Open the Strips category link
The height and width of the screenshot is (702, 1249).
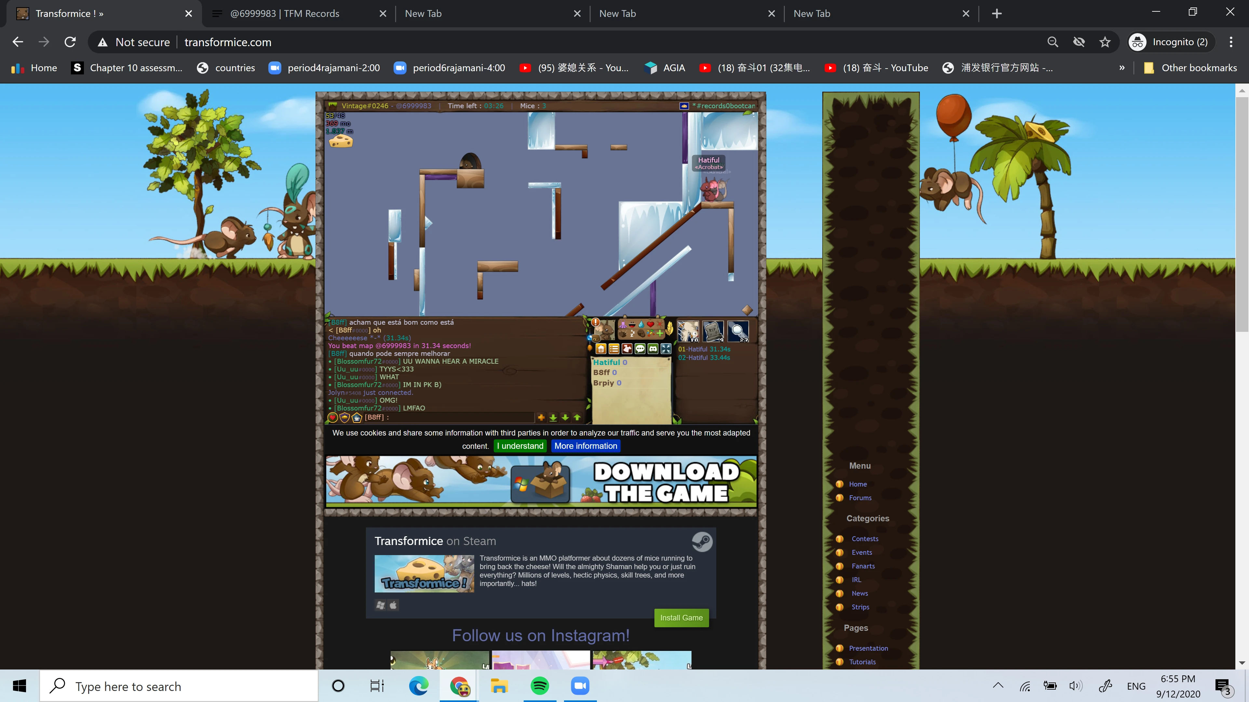pyautogui.click(x=860, y=607)
